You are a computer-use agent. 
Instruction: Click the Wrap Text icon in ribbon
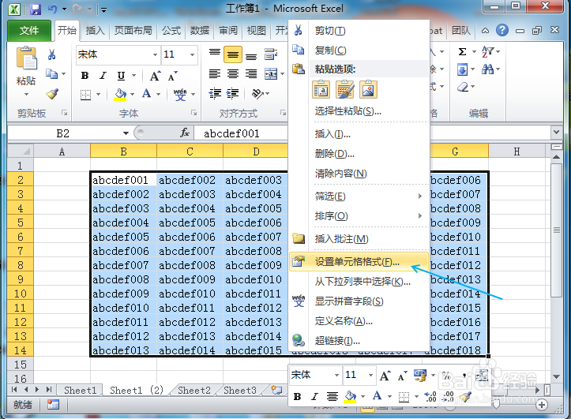pos(271,54)
